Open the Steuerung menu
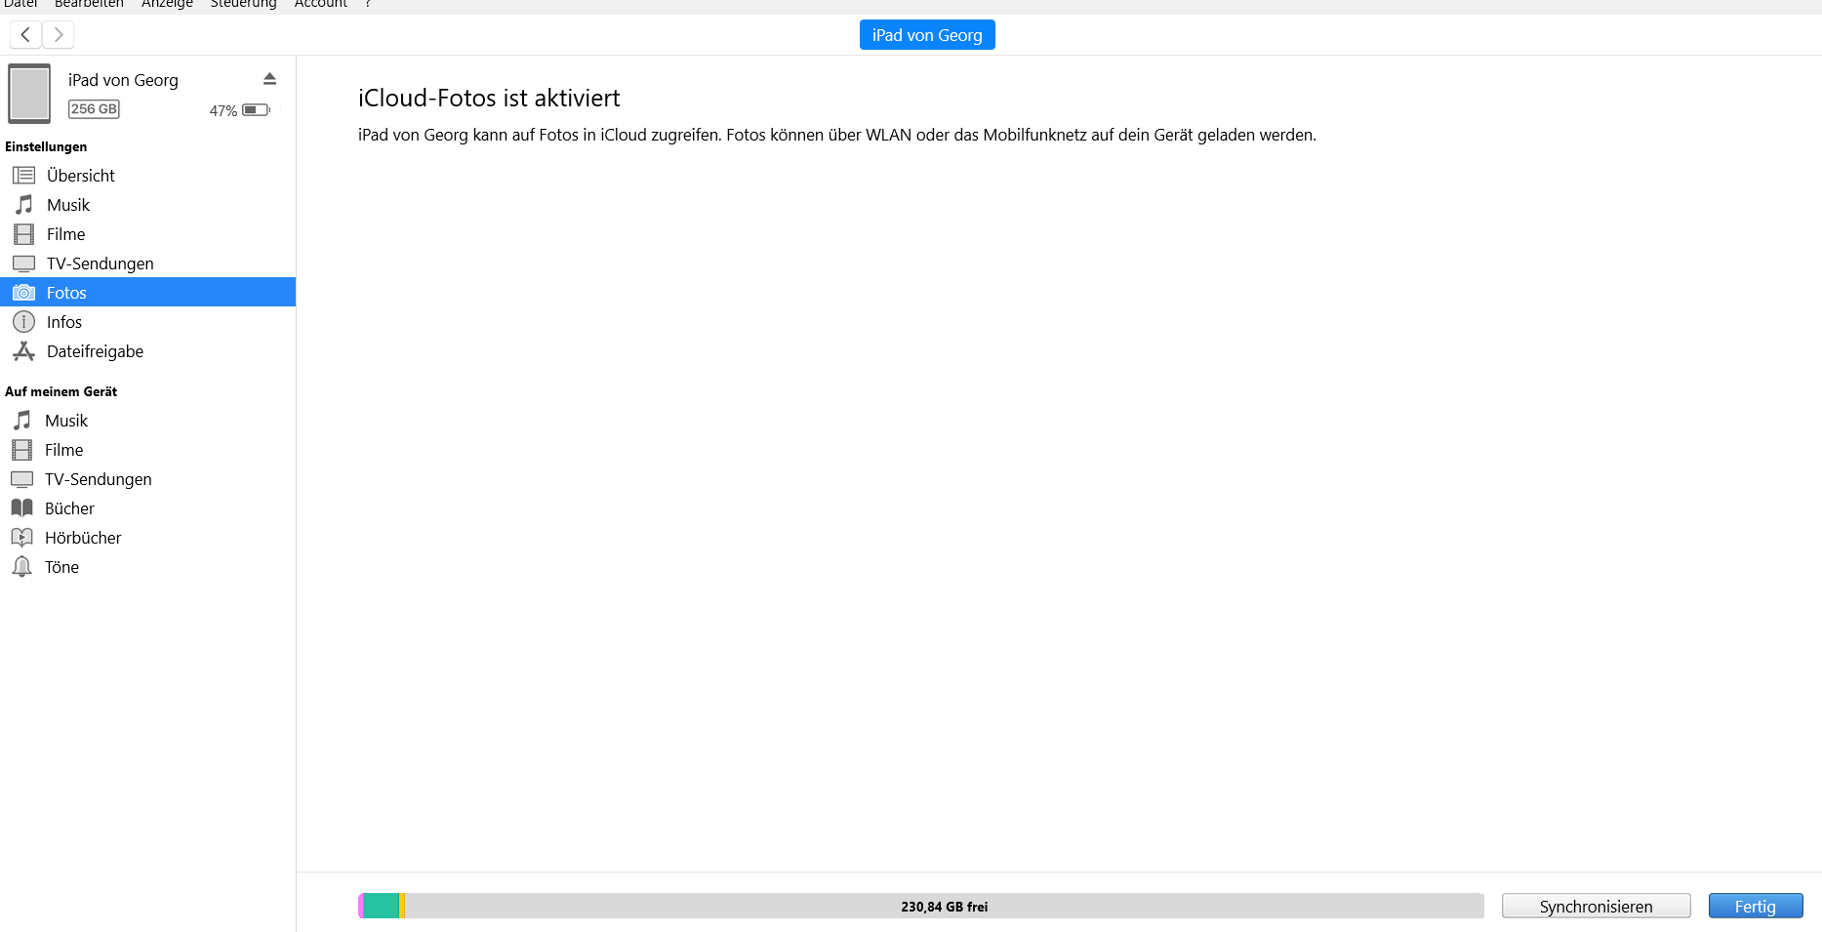The image size is (1822, 932). coord(244,4)
